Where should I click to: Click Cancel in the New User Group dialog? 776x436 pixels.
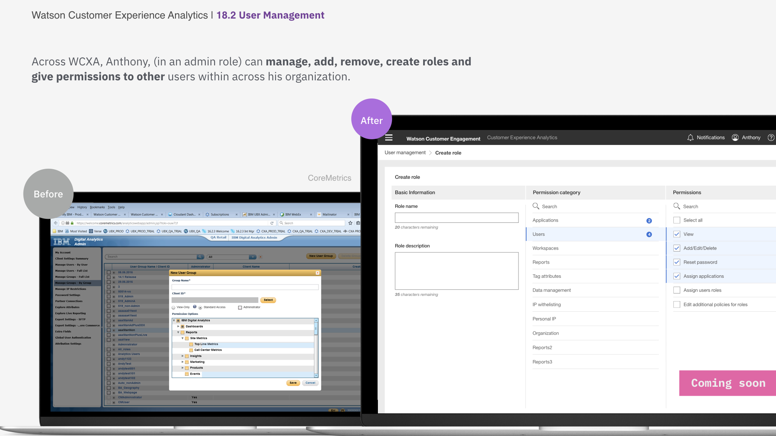(310, 383)
